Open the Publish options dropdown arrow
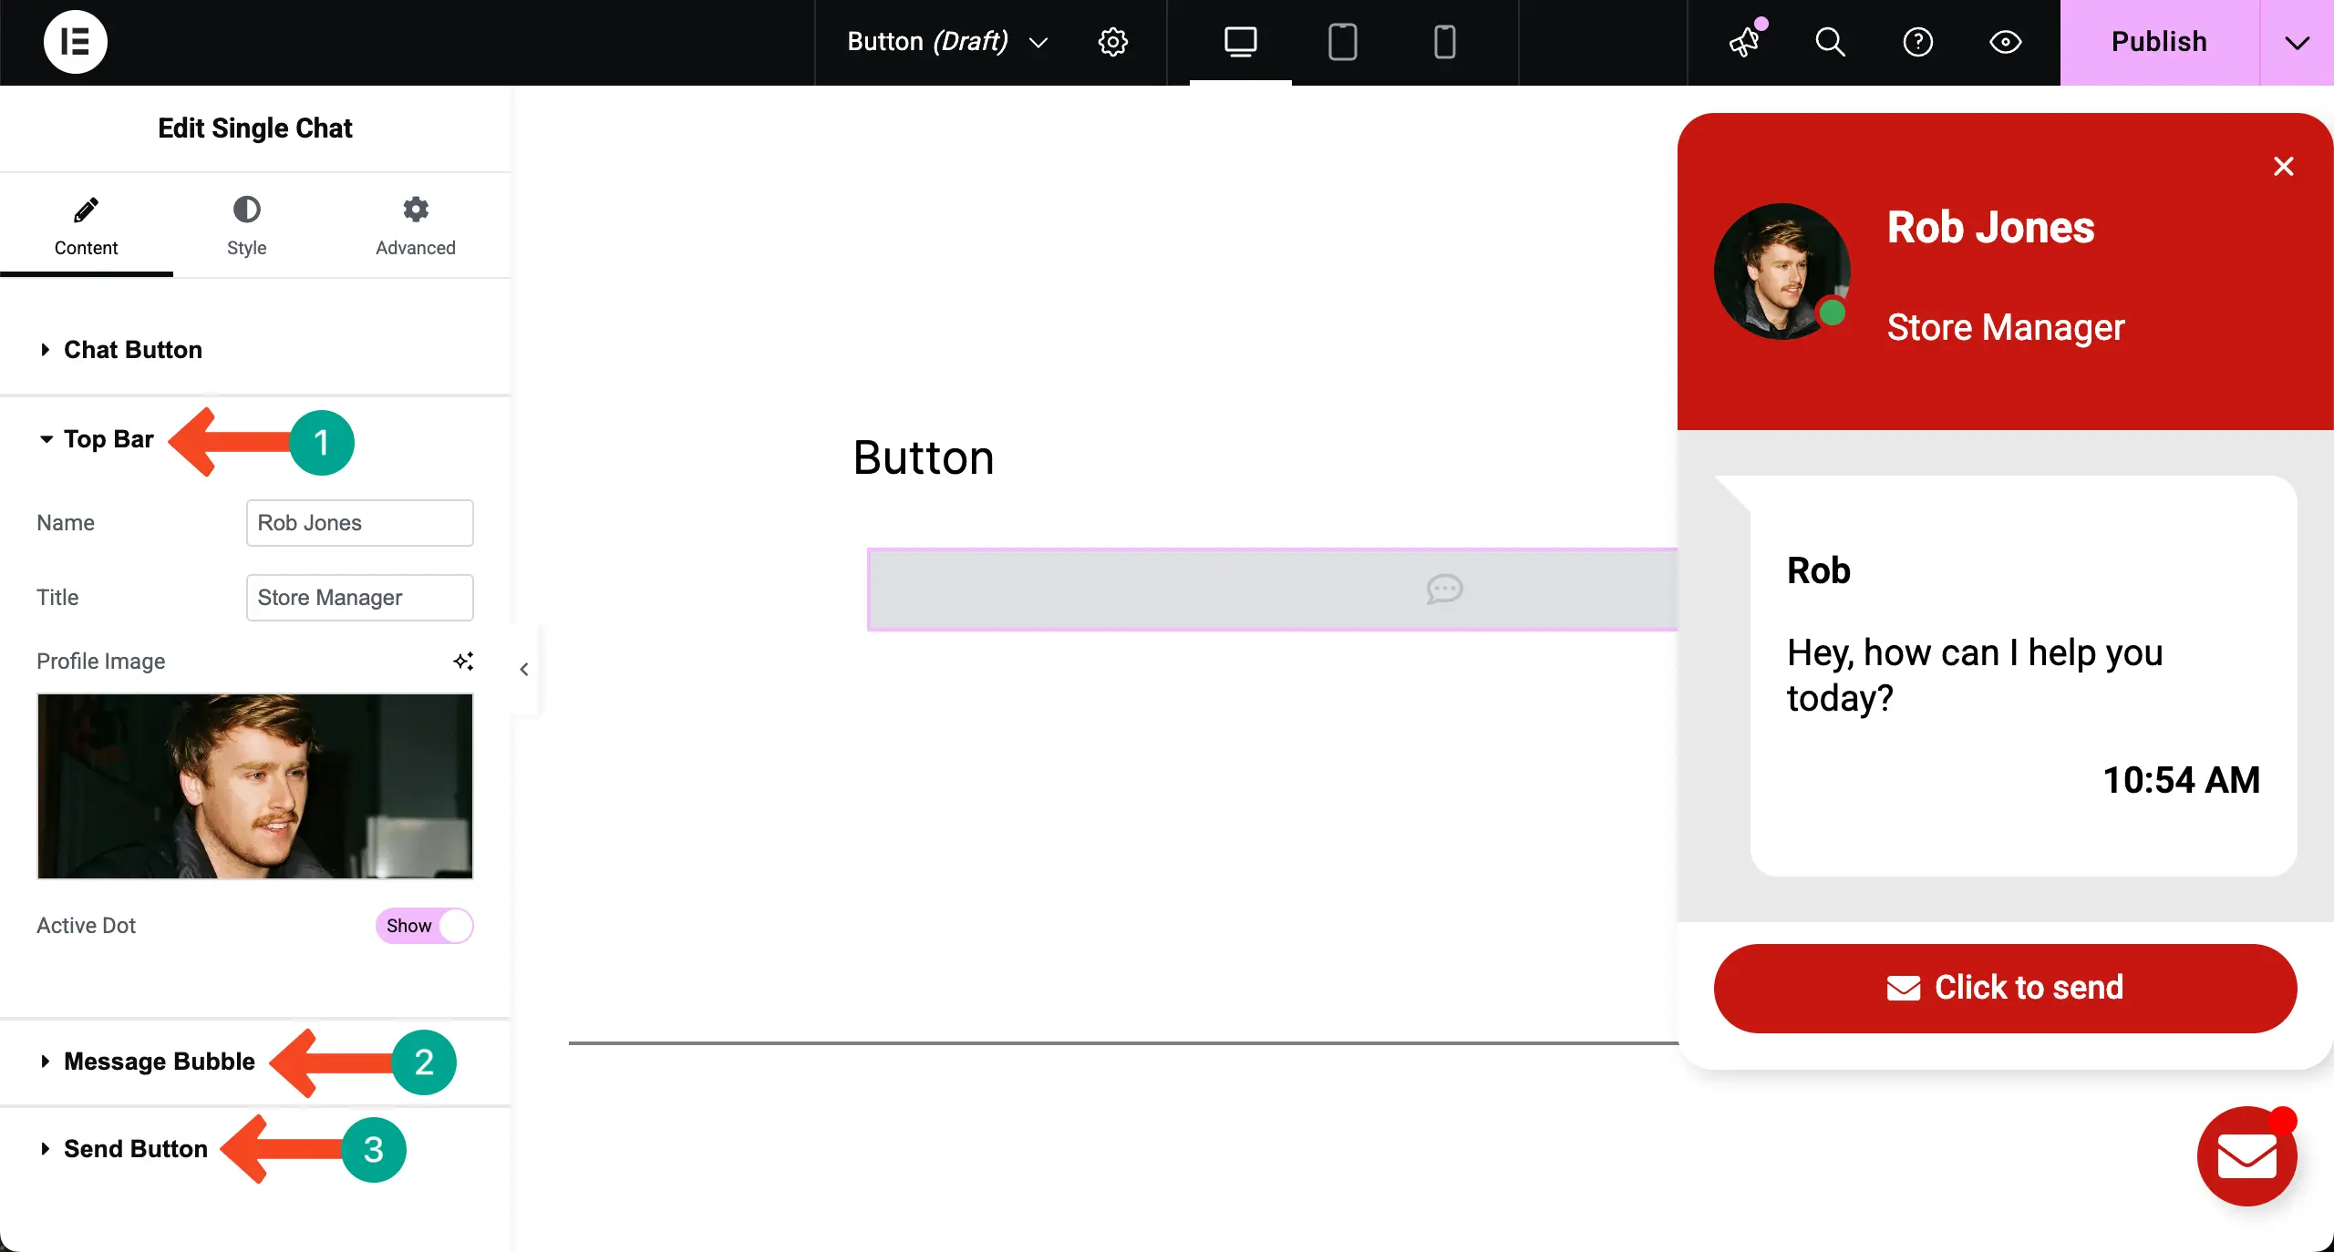Viewport: 2334px width, 1252px height. click(2297, 42)
